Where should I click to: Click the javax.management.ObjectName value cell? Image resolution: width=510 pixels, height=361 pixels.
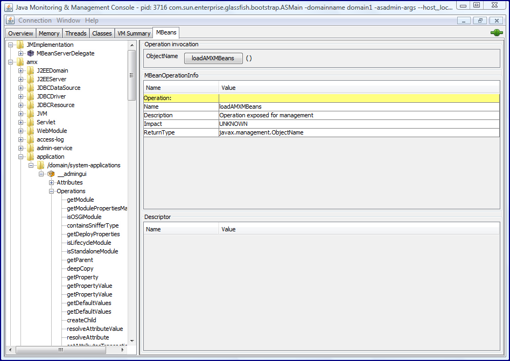(x=359, y=132)
